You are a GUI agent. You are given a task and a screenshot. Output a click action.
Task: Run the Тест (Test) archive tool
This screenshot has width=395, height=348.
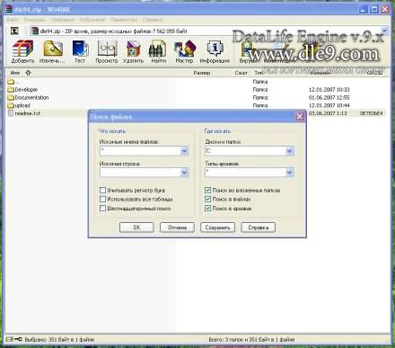click(80, 52)
